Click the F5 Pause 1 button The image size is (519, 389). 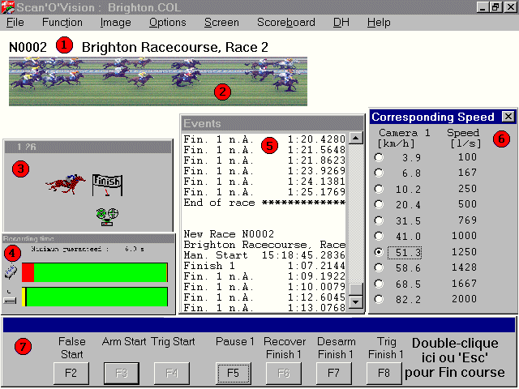pyautogui.click(x=234, y=373)
